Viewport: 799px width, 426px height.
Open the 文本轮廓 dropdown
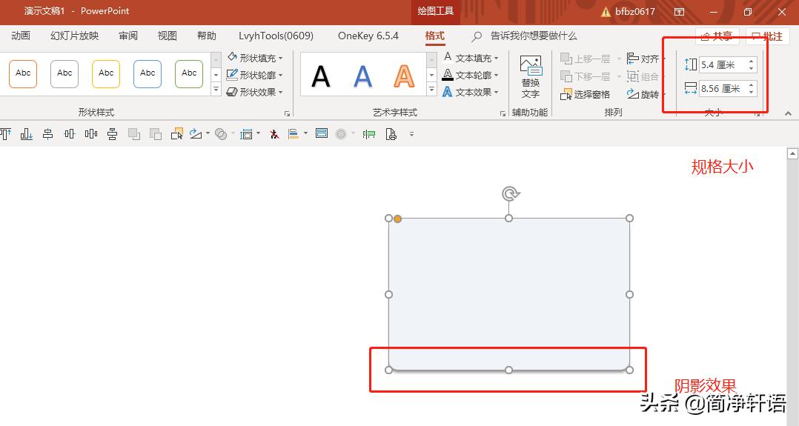(471, 75)
